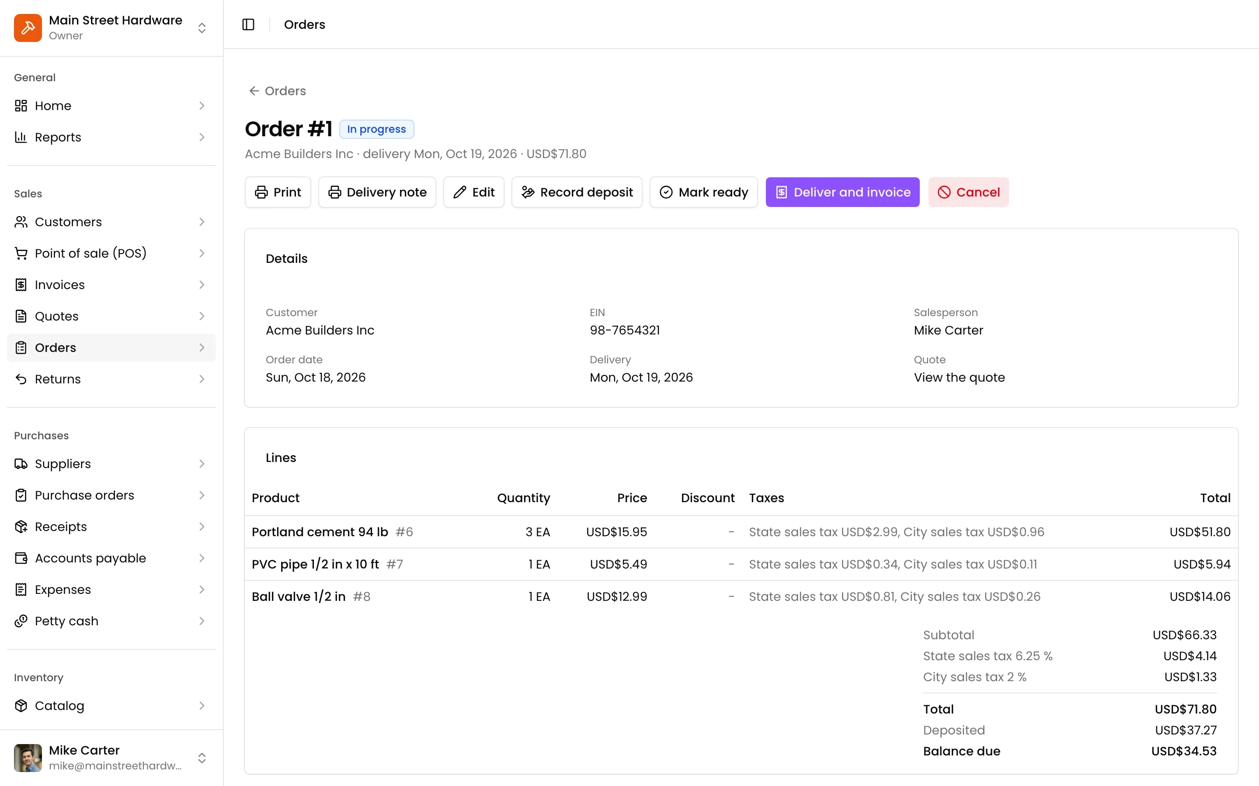Click the Point of sale cart icon
This screenshot has width=1259, height=786.
point(21,253)
